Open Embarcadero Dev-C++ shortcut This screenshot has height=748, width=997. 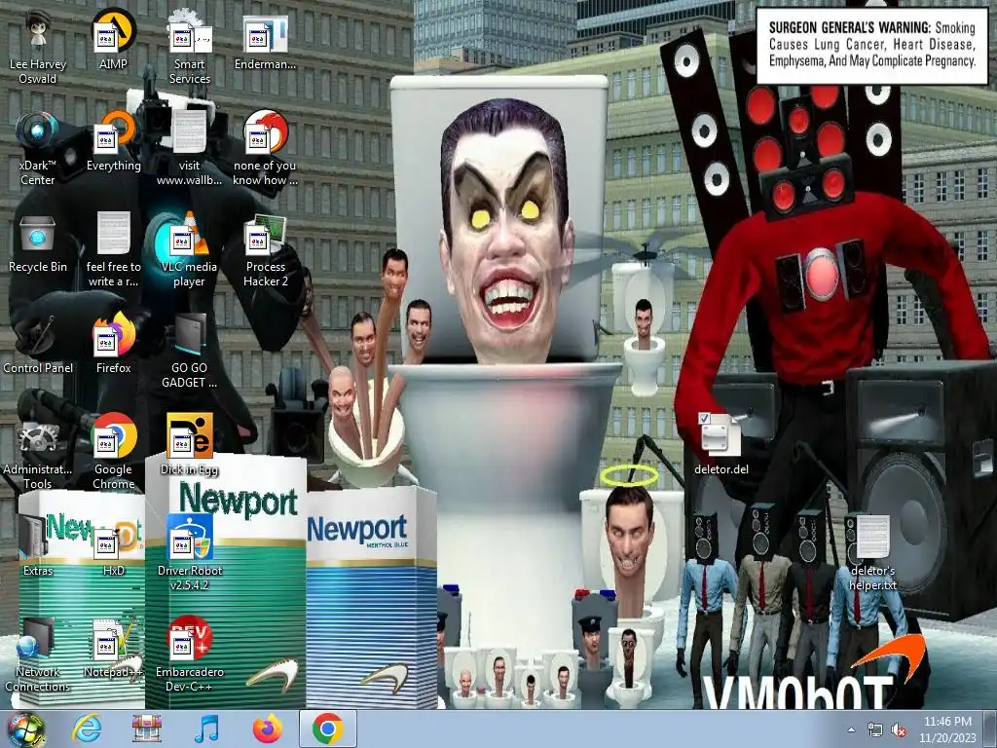click(x=190, y=654)
